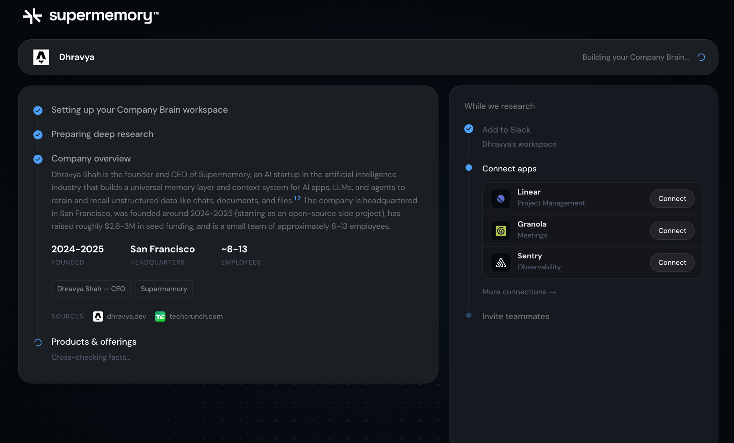Click spinner beside Products & offerings

(x=38, y=342)
